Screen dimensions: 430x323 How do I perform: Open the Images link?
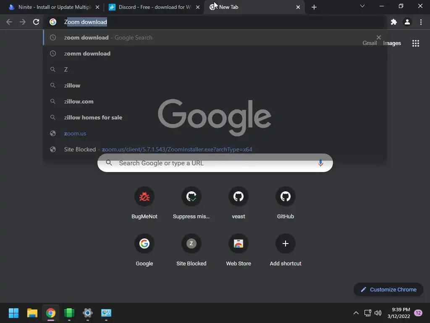click(392, 43)
